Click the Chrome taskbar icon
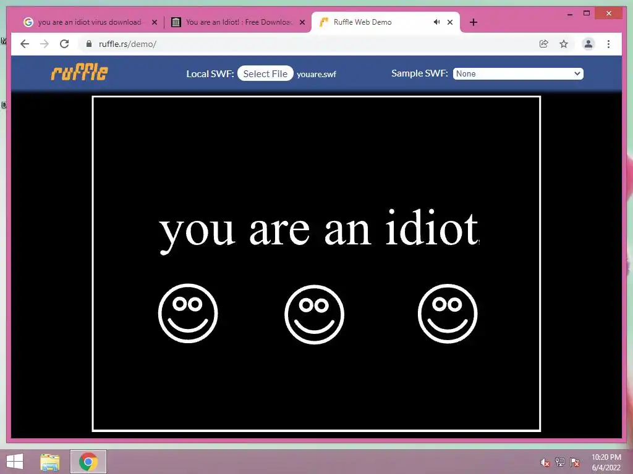This screenshot has height=474, width=633. pos(88,462)
